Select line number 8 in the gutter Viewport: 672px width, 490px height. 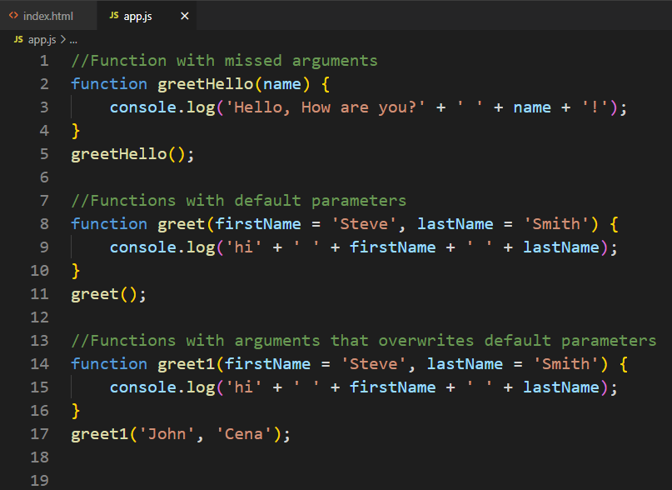tap(45, 223)
